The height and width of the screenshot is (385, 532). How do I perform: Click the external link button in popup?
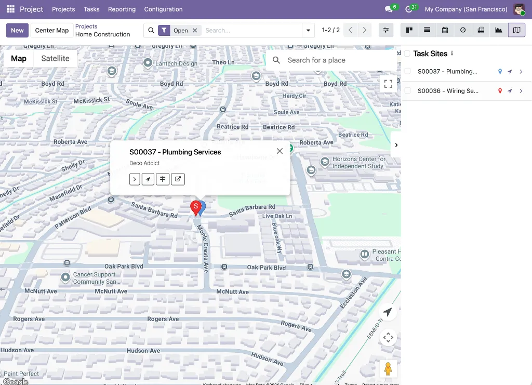[178, 179]
